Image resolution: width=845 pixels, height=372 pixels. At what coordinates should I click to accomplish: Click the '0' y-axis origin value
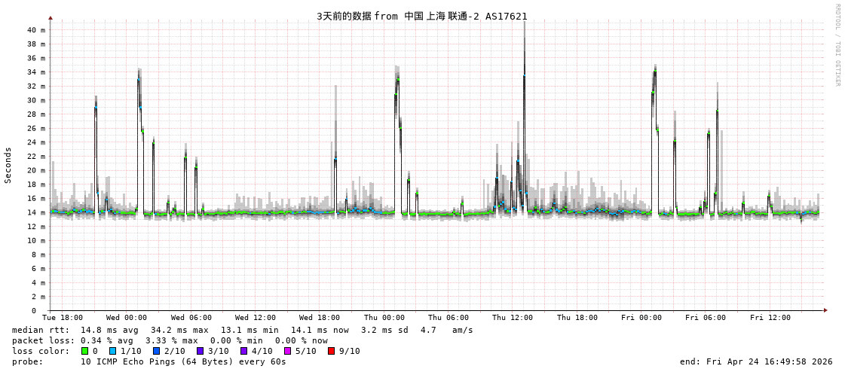click(33, 311)
